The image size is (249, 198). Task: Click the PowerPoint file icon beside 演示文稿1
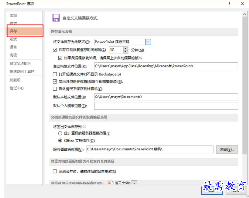(x=110, y=183)
